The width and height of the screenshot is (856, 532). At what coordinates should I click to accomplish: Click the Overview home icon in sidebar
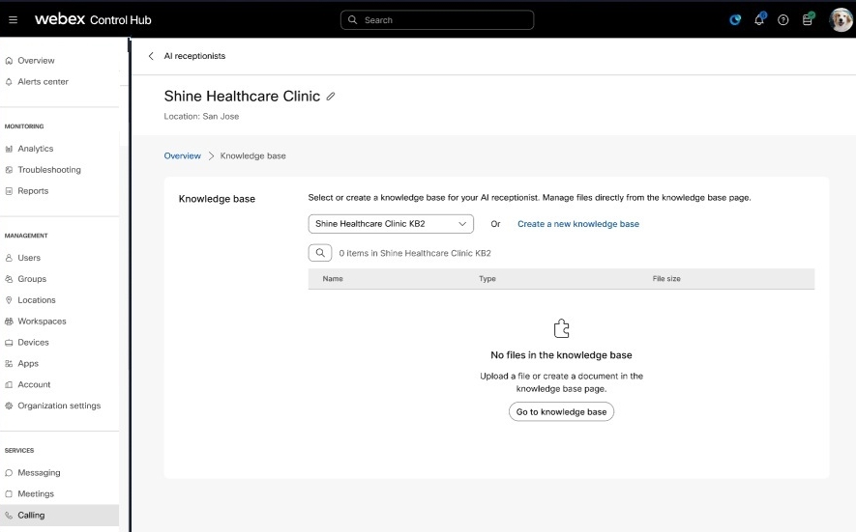coord(9,61)
